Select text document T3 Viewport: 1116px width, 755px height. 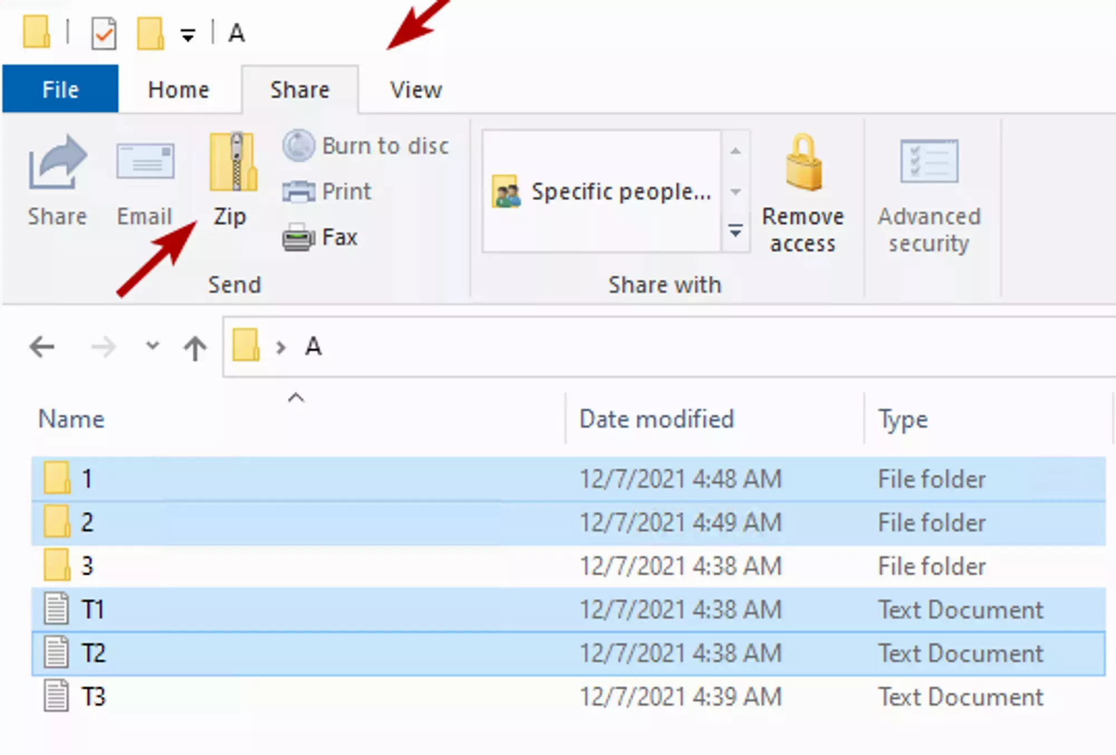pos(569,696)
